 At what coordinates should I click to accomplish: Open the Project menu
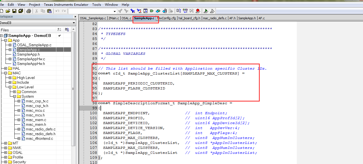coord(35,4)
